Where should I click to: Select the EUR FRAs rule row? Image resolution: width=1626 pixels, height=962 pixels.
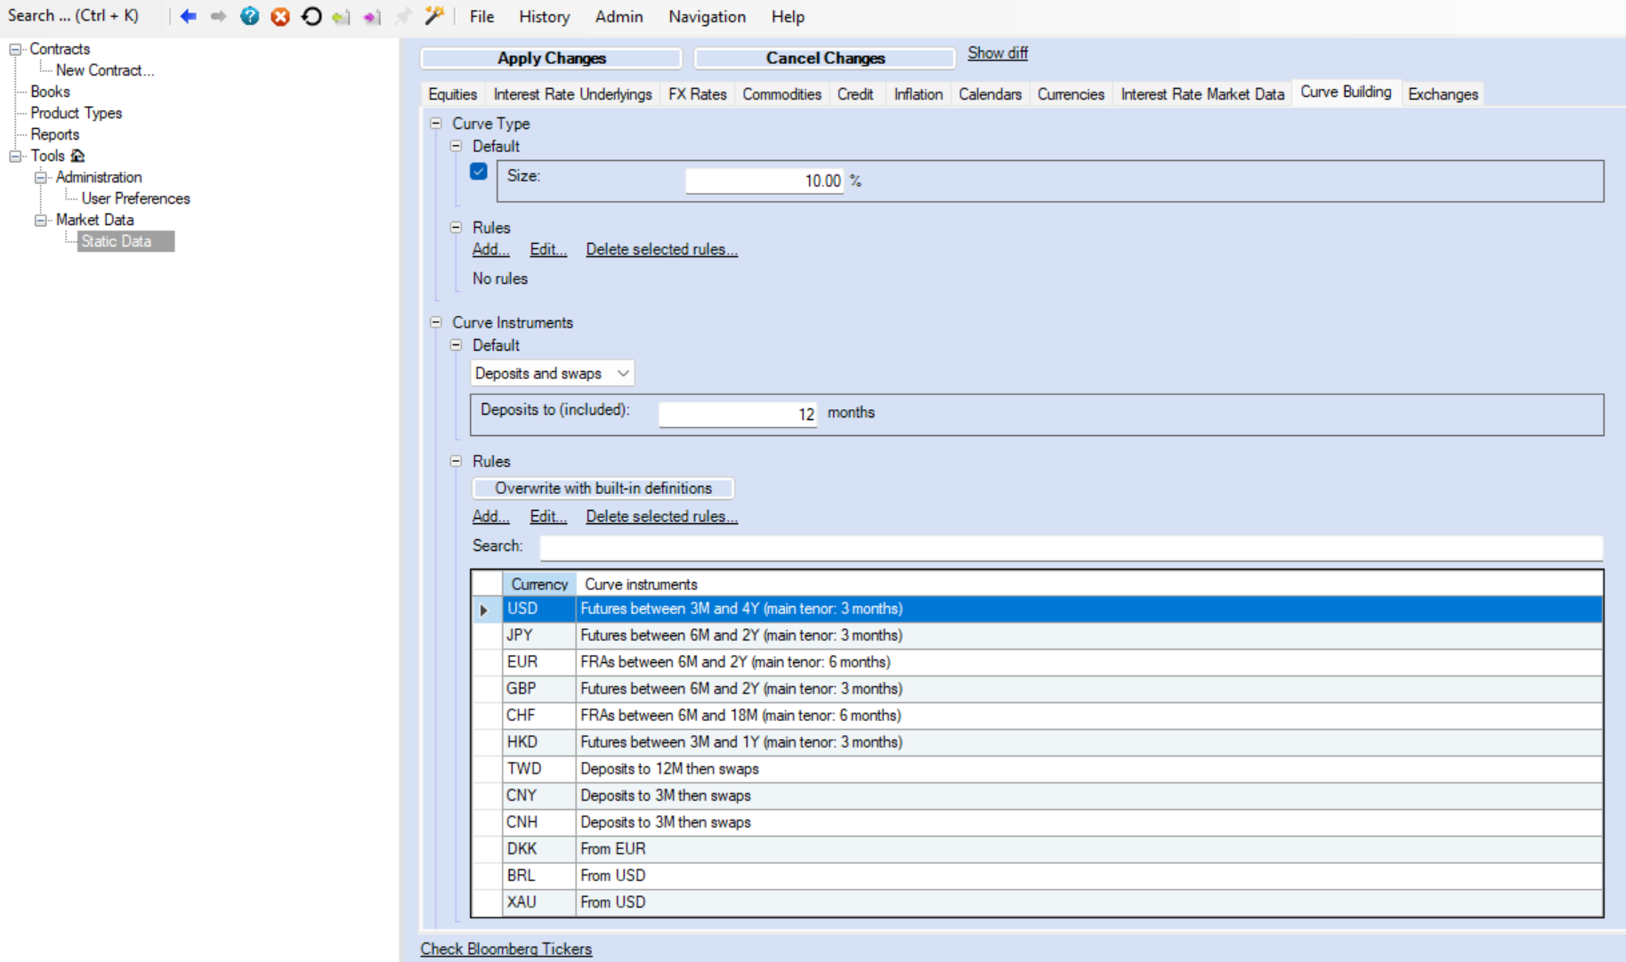[x=1037, y=662]
